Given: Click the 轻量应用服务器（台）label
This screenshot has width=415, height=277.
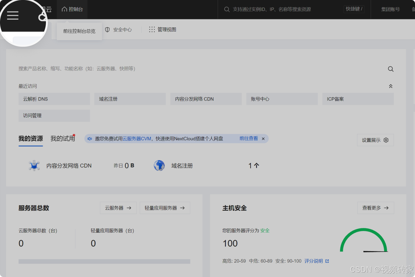Looking at the screenshot, I should [x=112, y=231].
